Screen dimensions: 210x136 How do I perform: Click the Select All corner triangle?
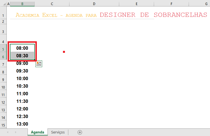pos(4,4)
